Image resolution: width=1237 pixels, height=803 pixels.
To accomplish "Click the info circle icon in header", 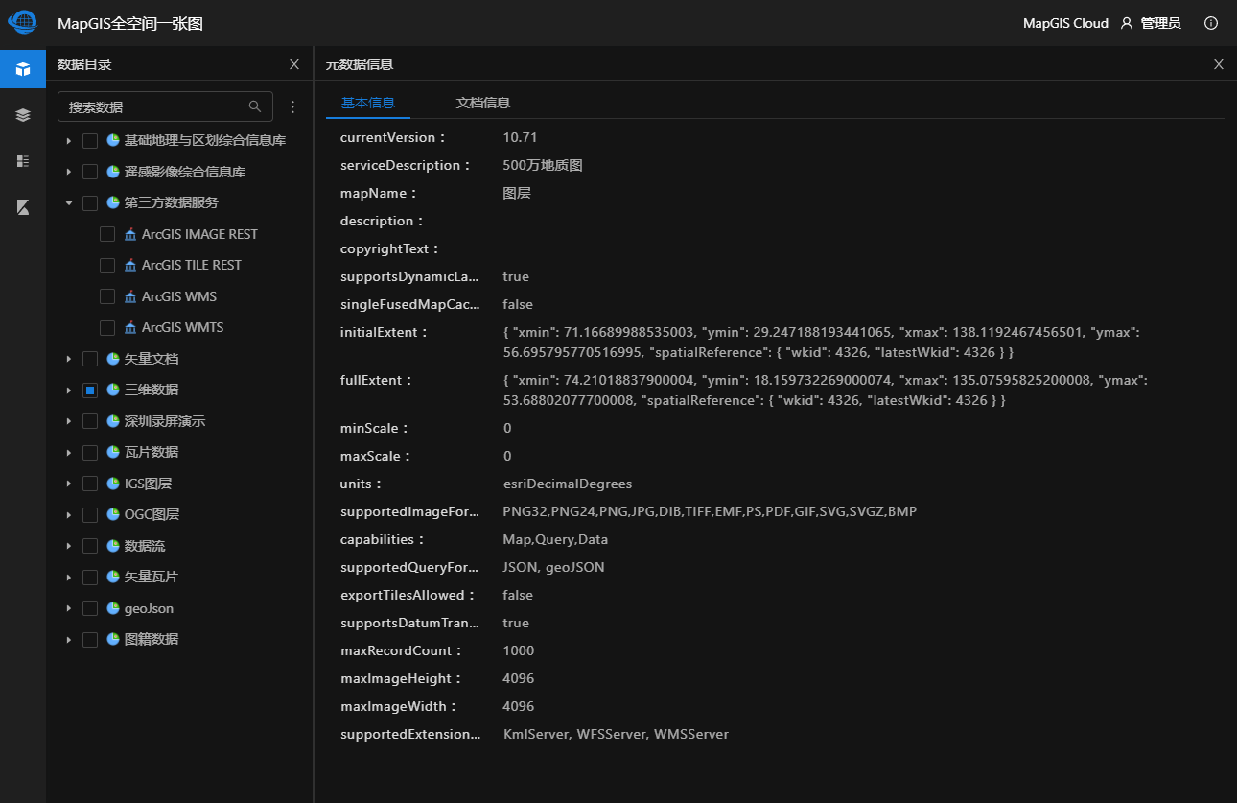I will [1211, 23].
